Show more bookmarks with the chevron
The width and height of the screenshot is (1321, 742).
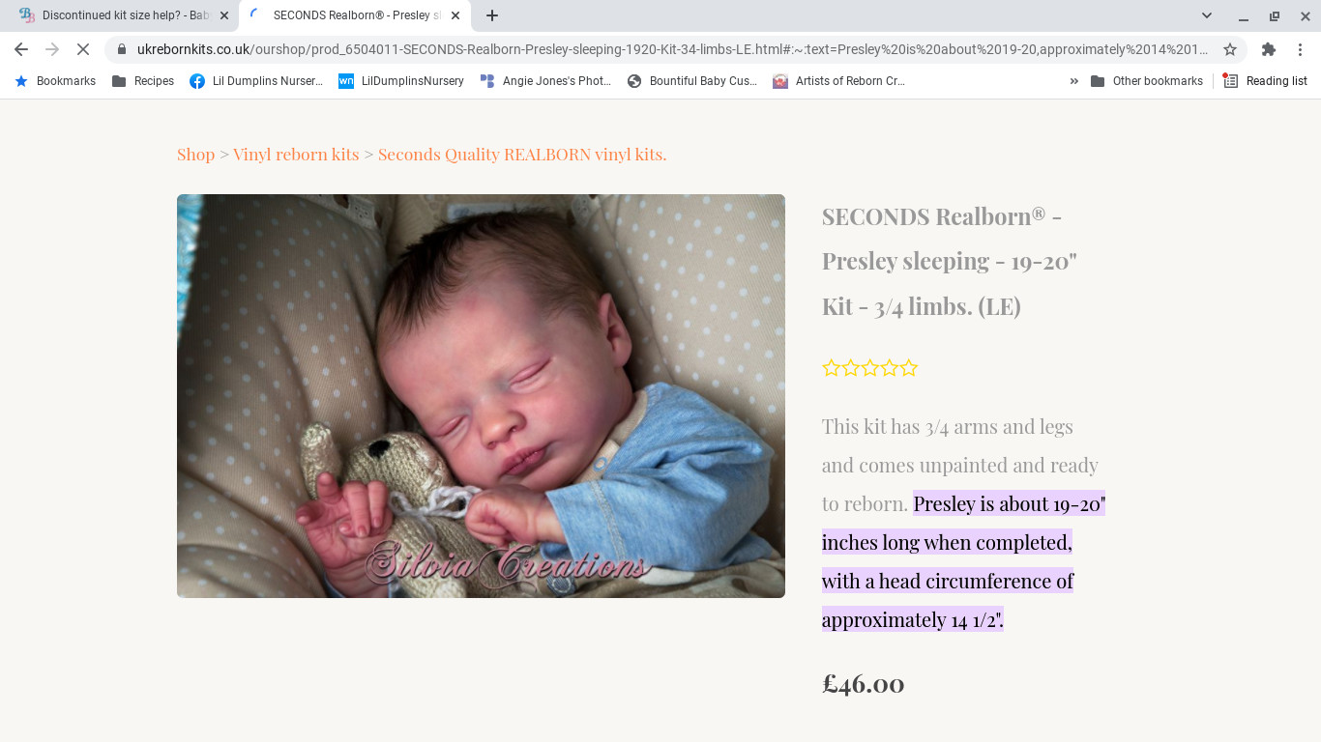(1073, 81)
